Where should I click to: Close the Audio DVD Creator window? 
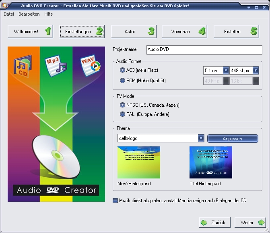point(264,7)
